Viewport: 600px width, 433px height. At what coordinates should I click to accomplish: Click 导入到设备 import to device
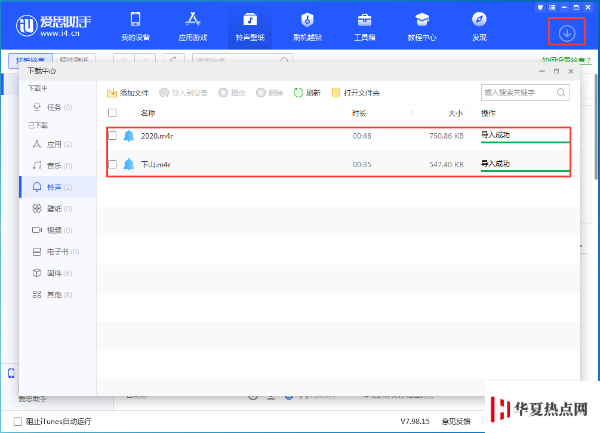184,93
